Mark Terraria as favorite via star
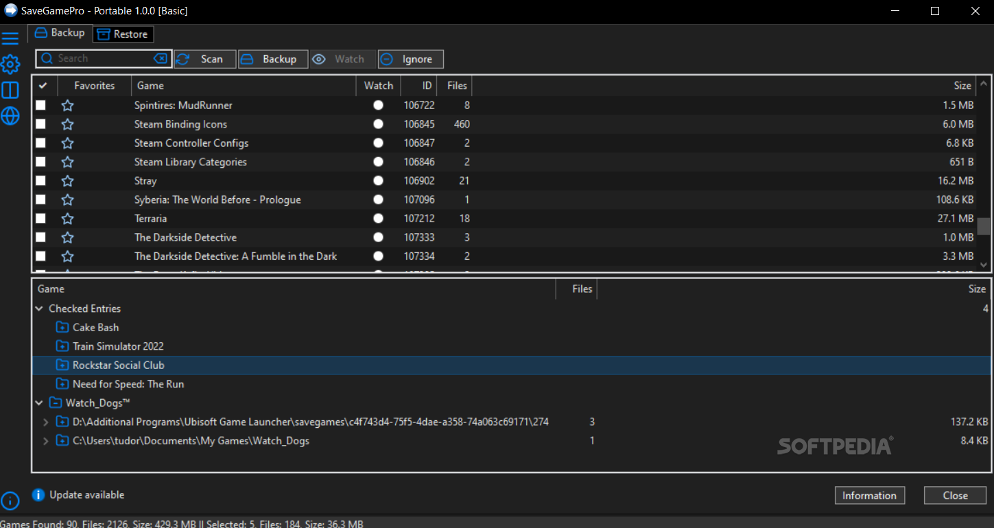 click(67, 219)
